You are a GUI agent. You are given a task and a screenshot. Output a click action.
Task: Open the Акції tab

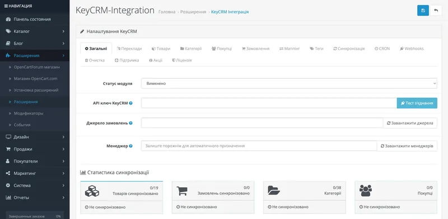click(x=156, y=60)
